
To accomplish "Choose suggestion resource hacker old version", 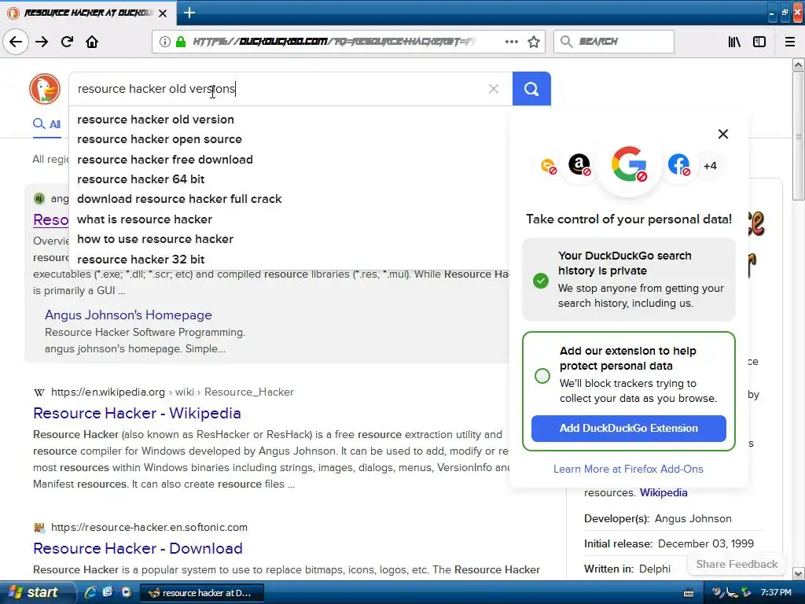I will 156,120.
